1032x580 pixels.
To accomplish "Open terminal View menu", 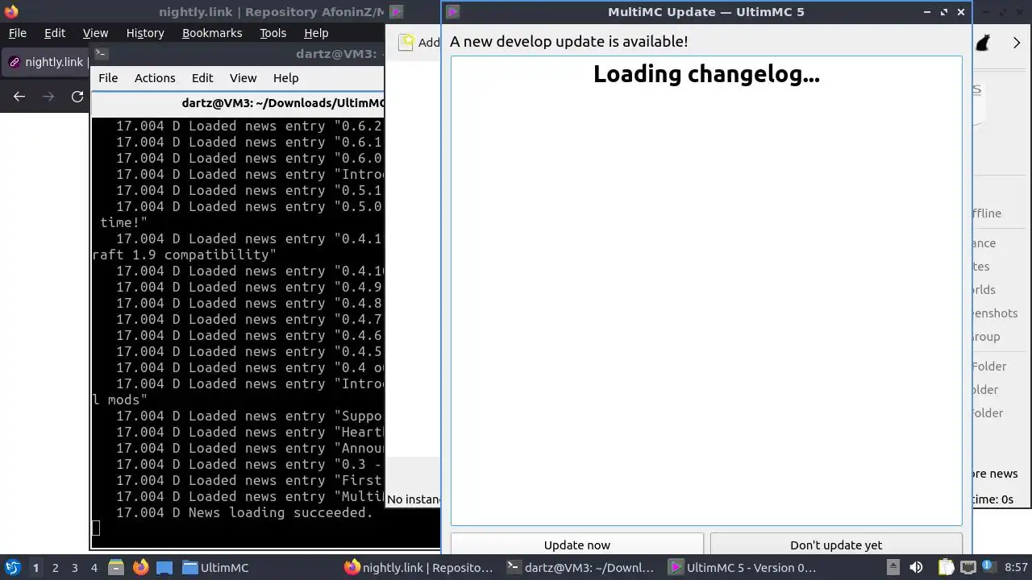I will (243, 78).
